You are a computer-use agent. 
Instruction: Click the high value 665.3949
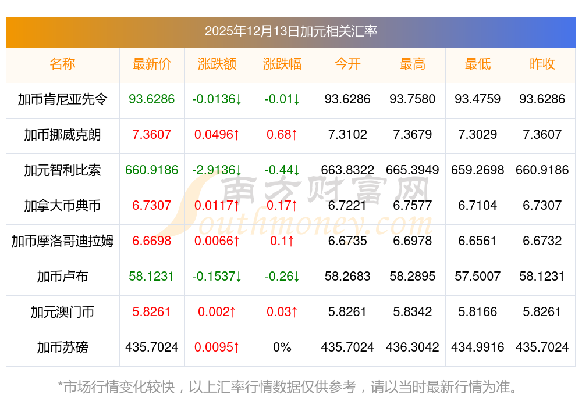point(413,170)
